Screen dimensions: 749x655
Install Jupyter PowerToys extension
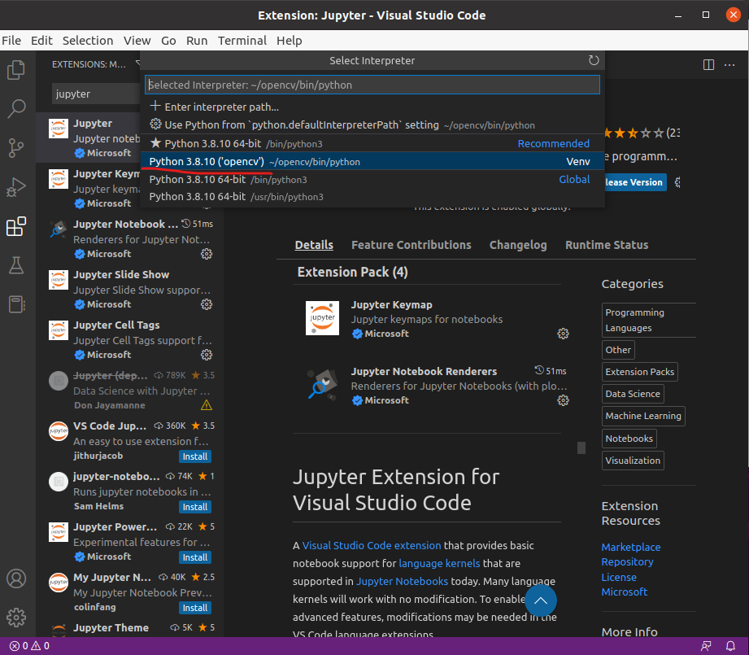click(x=195, y=557)
